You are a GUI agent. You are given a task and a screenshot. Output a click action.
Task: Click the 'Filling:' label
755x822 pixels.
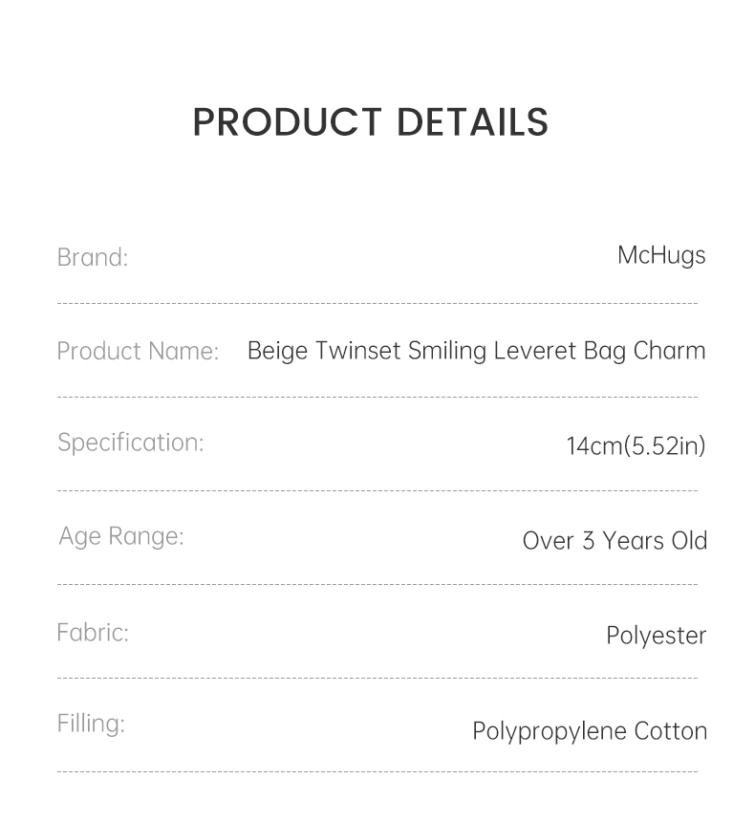click(x=91, y=724)
